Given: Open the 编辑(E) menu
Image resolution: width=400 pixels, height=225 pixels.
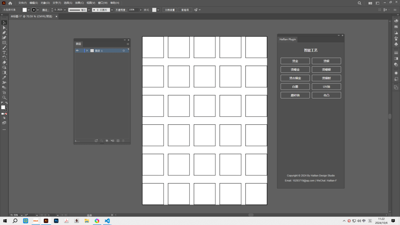Looking at the screenshot, I should pyautogui.click(x=34, y=3).
